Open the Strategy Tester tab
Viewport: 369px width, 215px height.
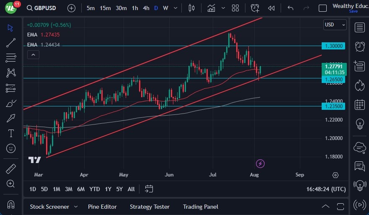pyautogui.click(x=150, y=207)
